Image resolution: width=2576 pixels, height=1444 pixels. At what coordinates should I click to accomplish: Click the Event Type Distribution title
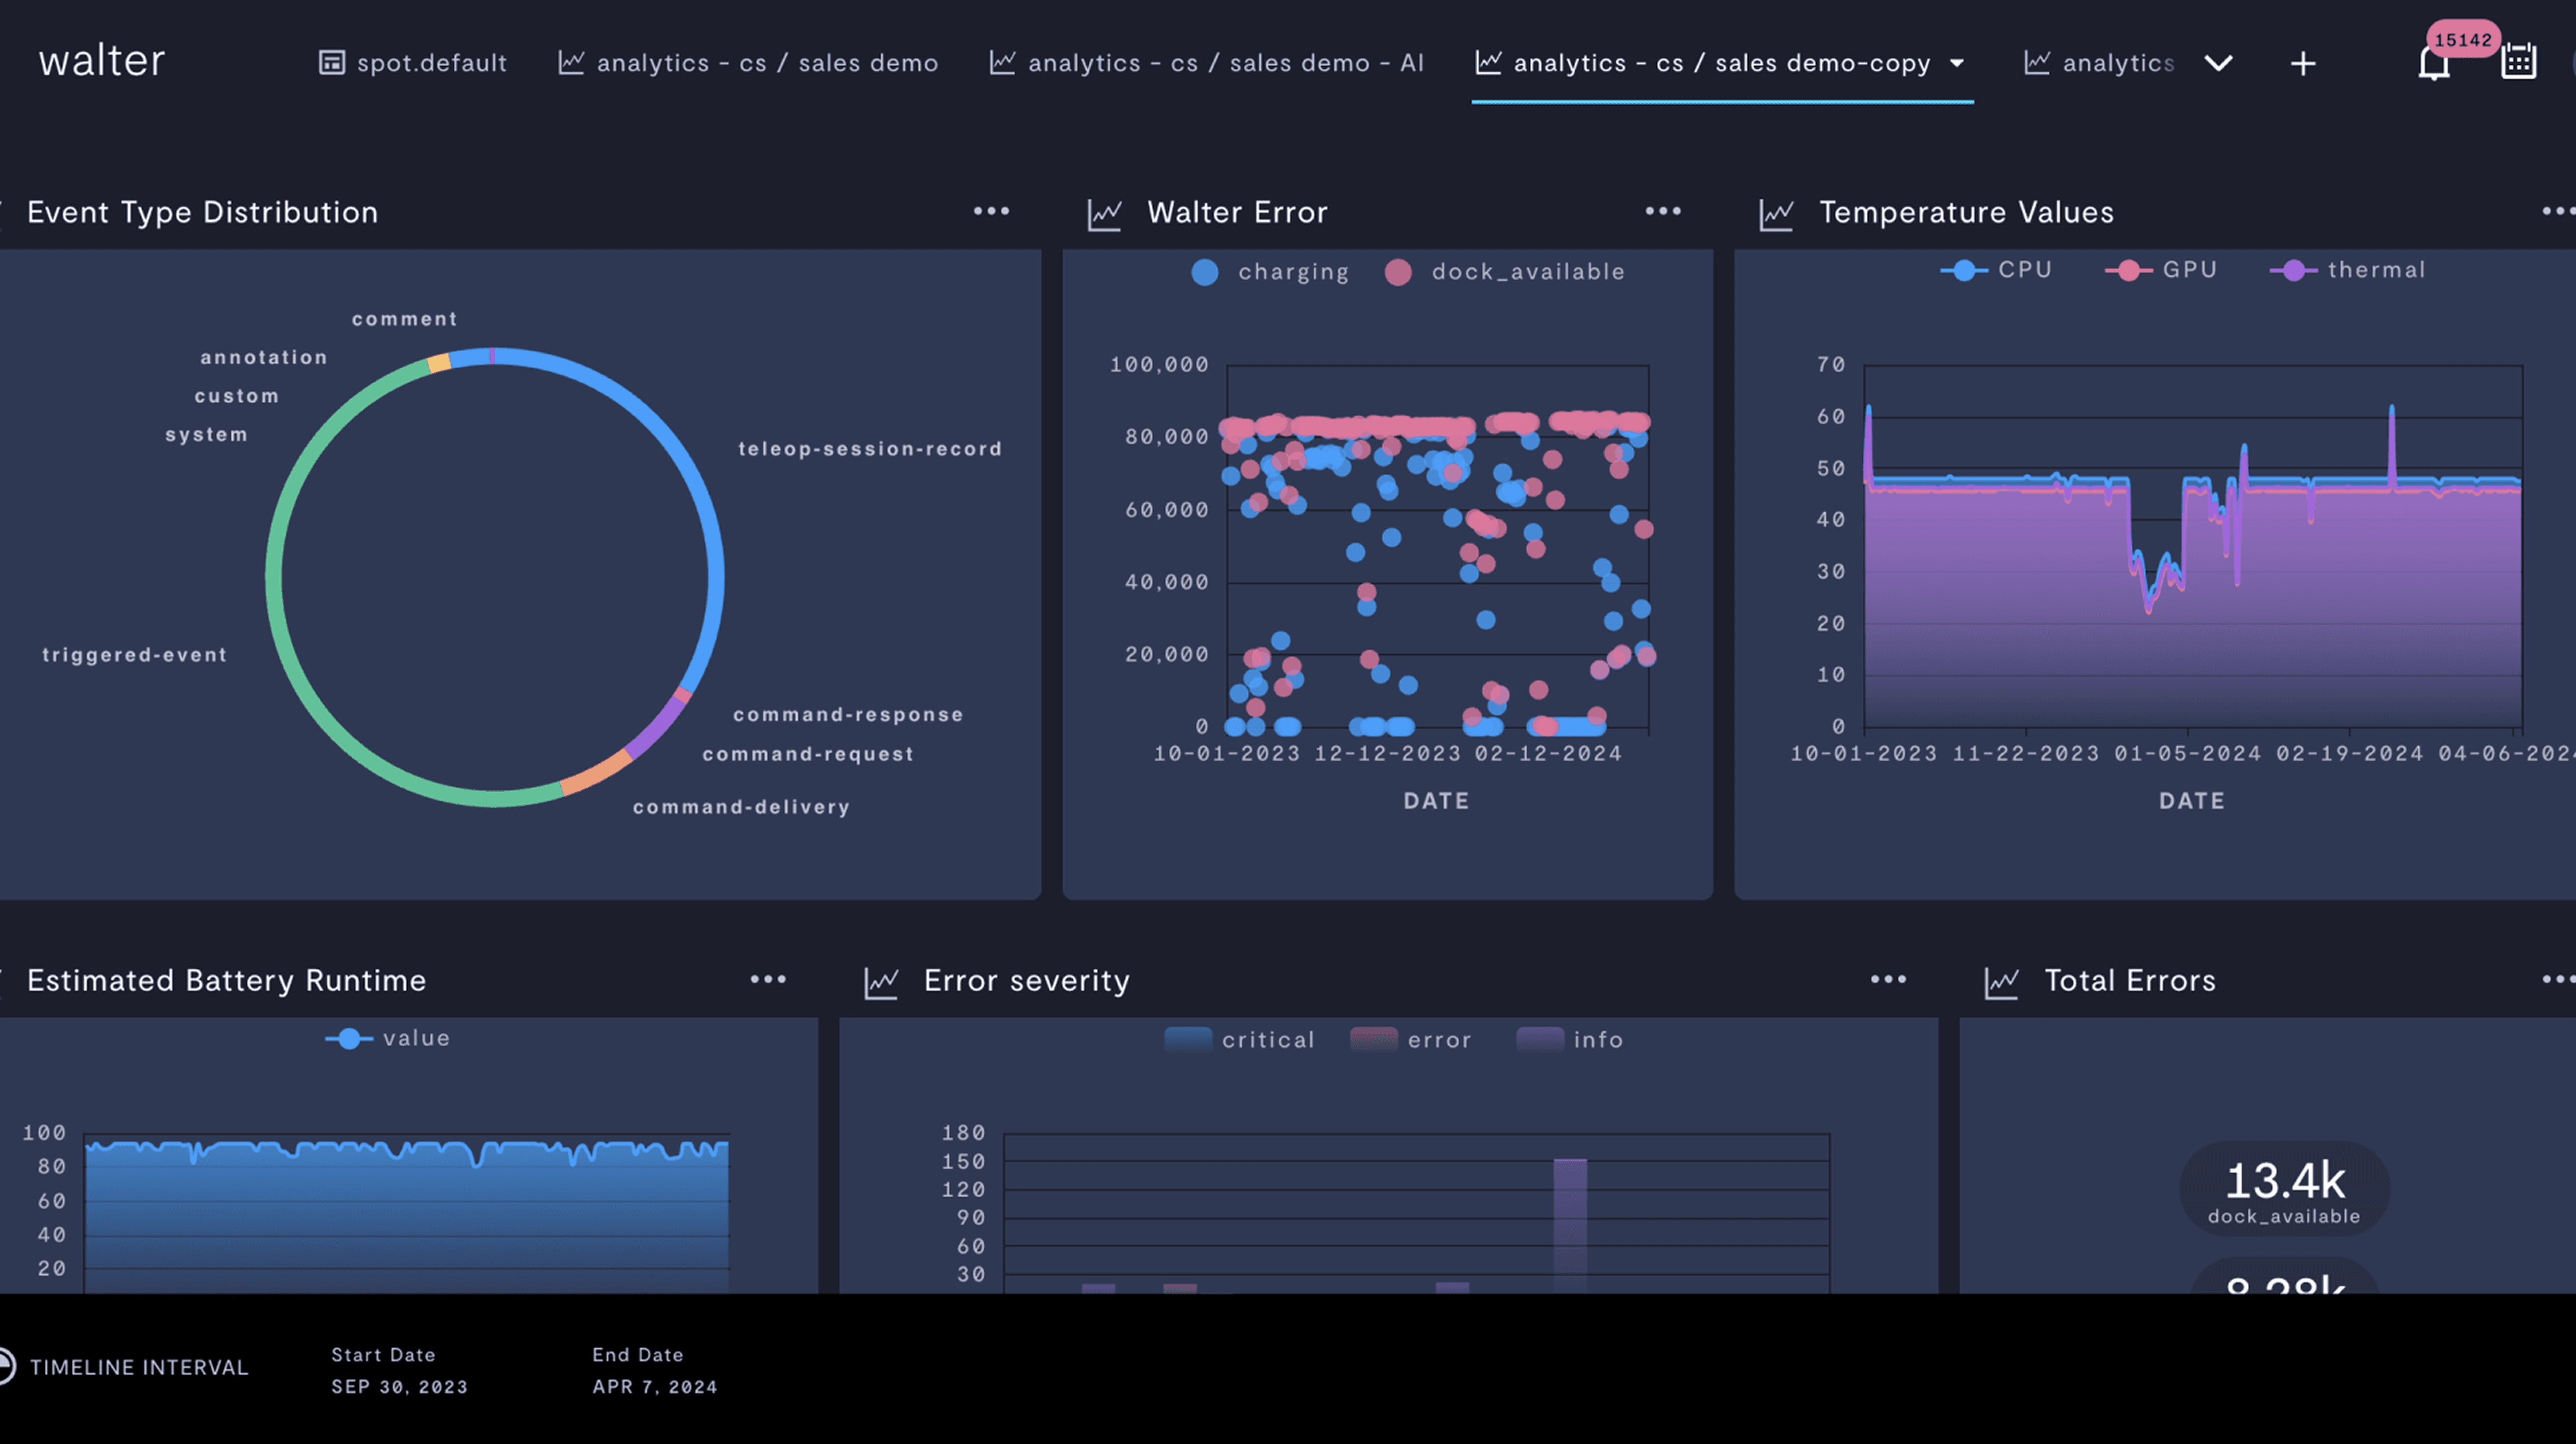tap(203, 212)
